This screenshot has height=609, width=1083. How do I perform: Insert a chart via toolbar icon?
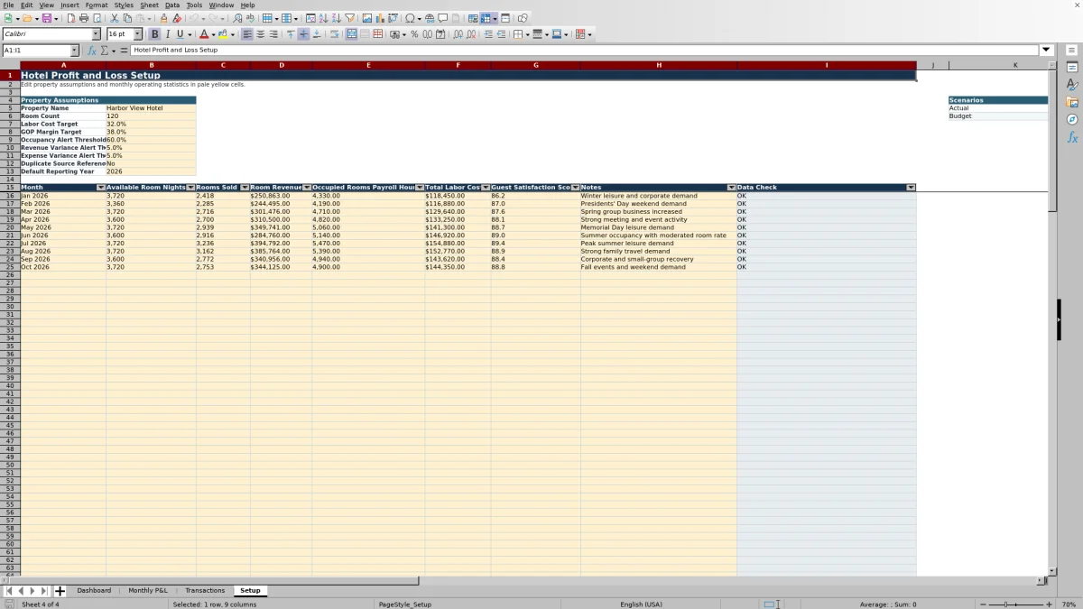click(380, 18)
